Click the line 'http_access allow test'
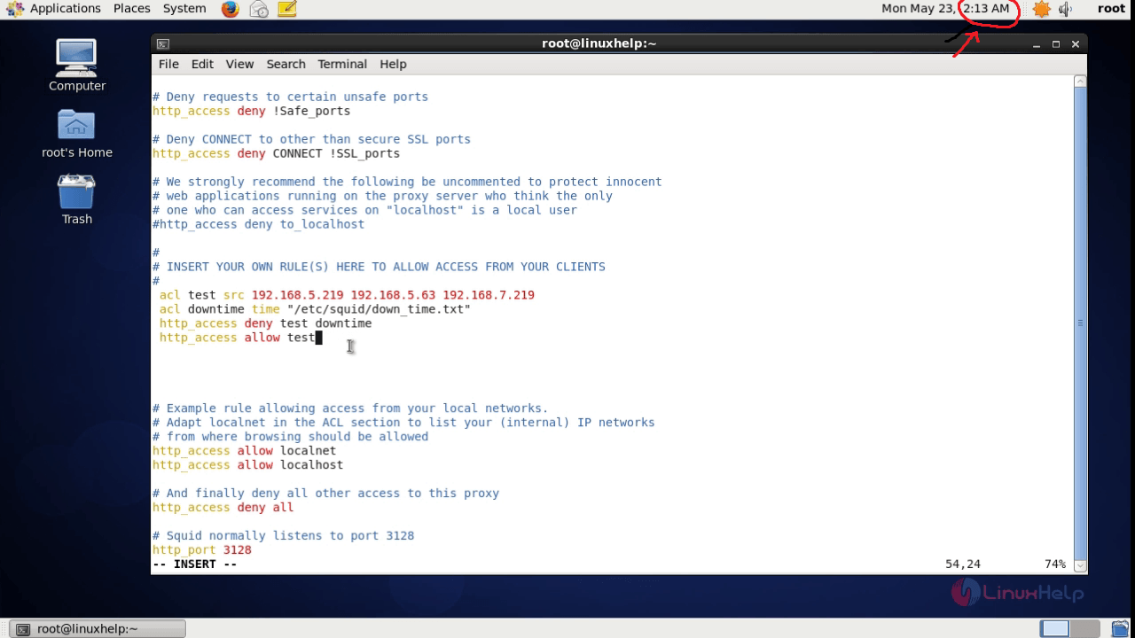Viewport: 1135px width, 638px height. 237,338
